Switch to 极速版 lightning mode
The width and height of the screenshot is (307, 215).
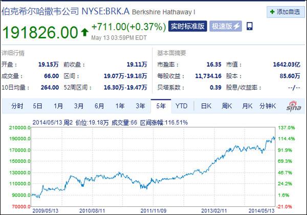[x=227, y=26]
